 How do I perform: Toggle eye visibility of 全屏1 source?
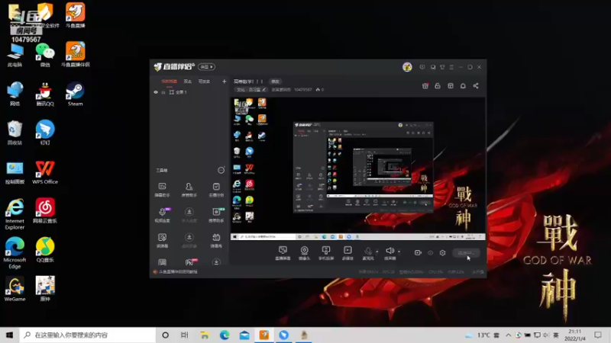[156, 92]
